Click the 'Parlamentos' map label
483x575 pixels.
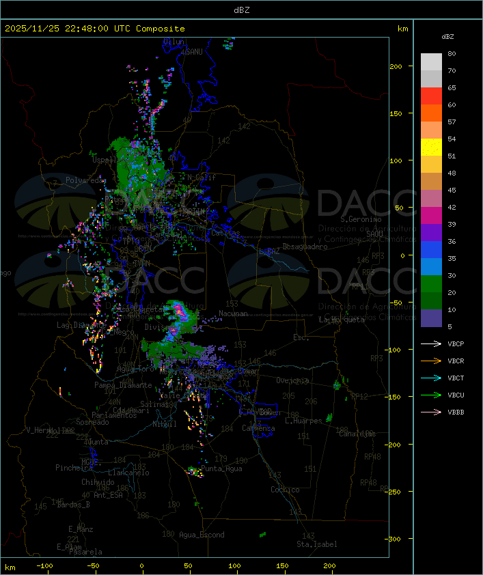coord(114,415)
